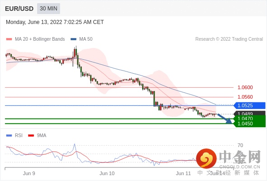
Task: Select the 1.0525 pivot price tag
Action: pyautogui.click(x=249, y=105)
